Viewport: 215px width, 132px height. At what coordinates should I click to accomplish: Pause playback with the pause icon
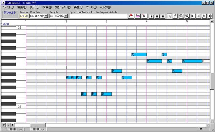157,16
